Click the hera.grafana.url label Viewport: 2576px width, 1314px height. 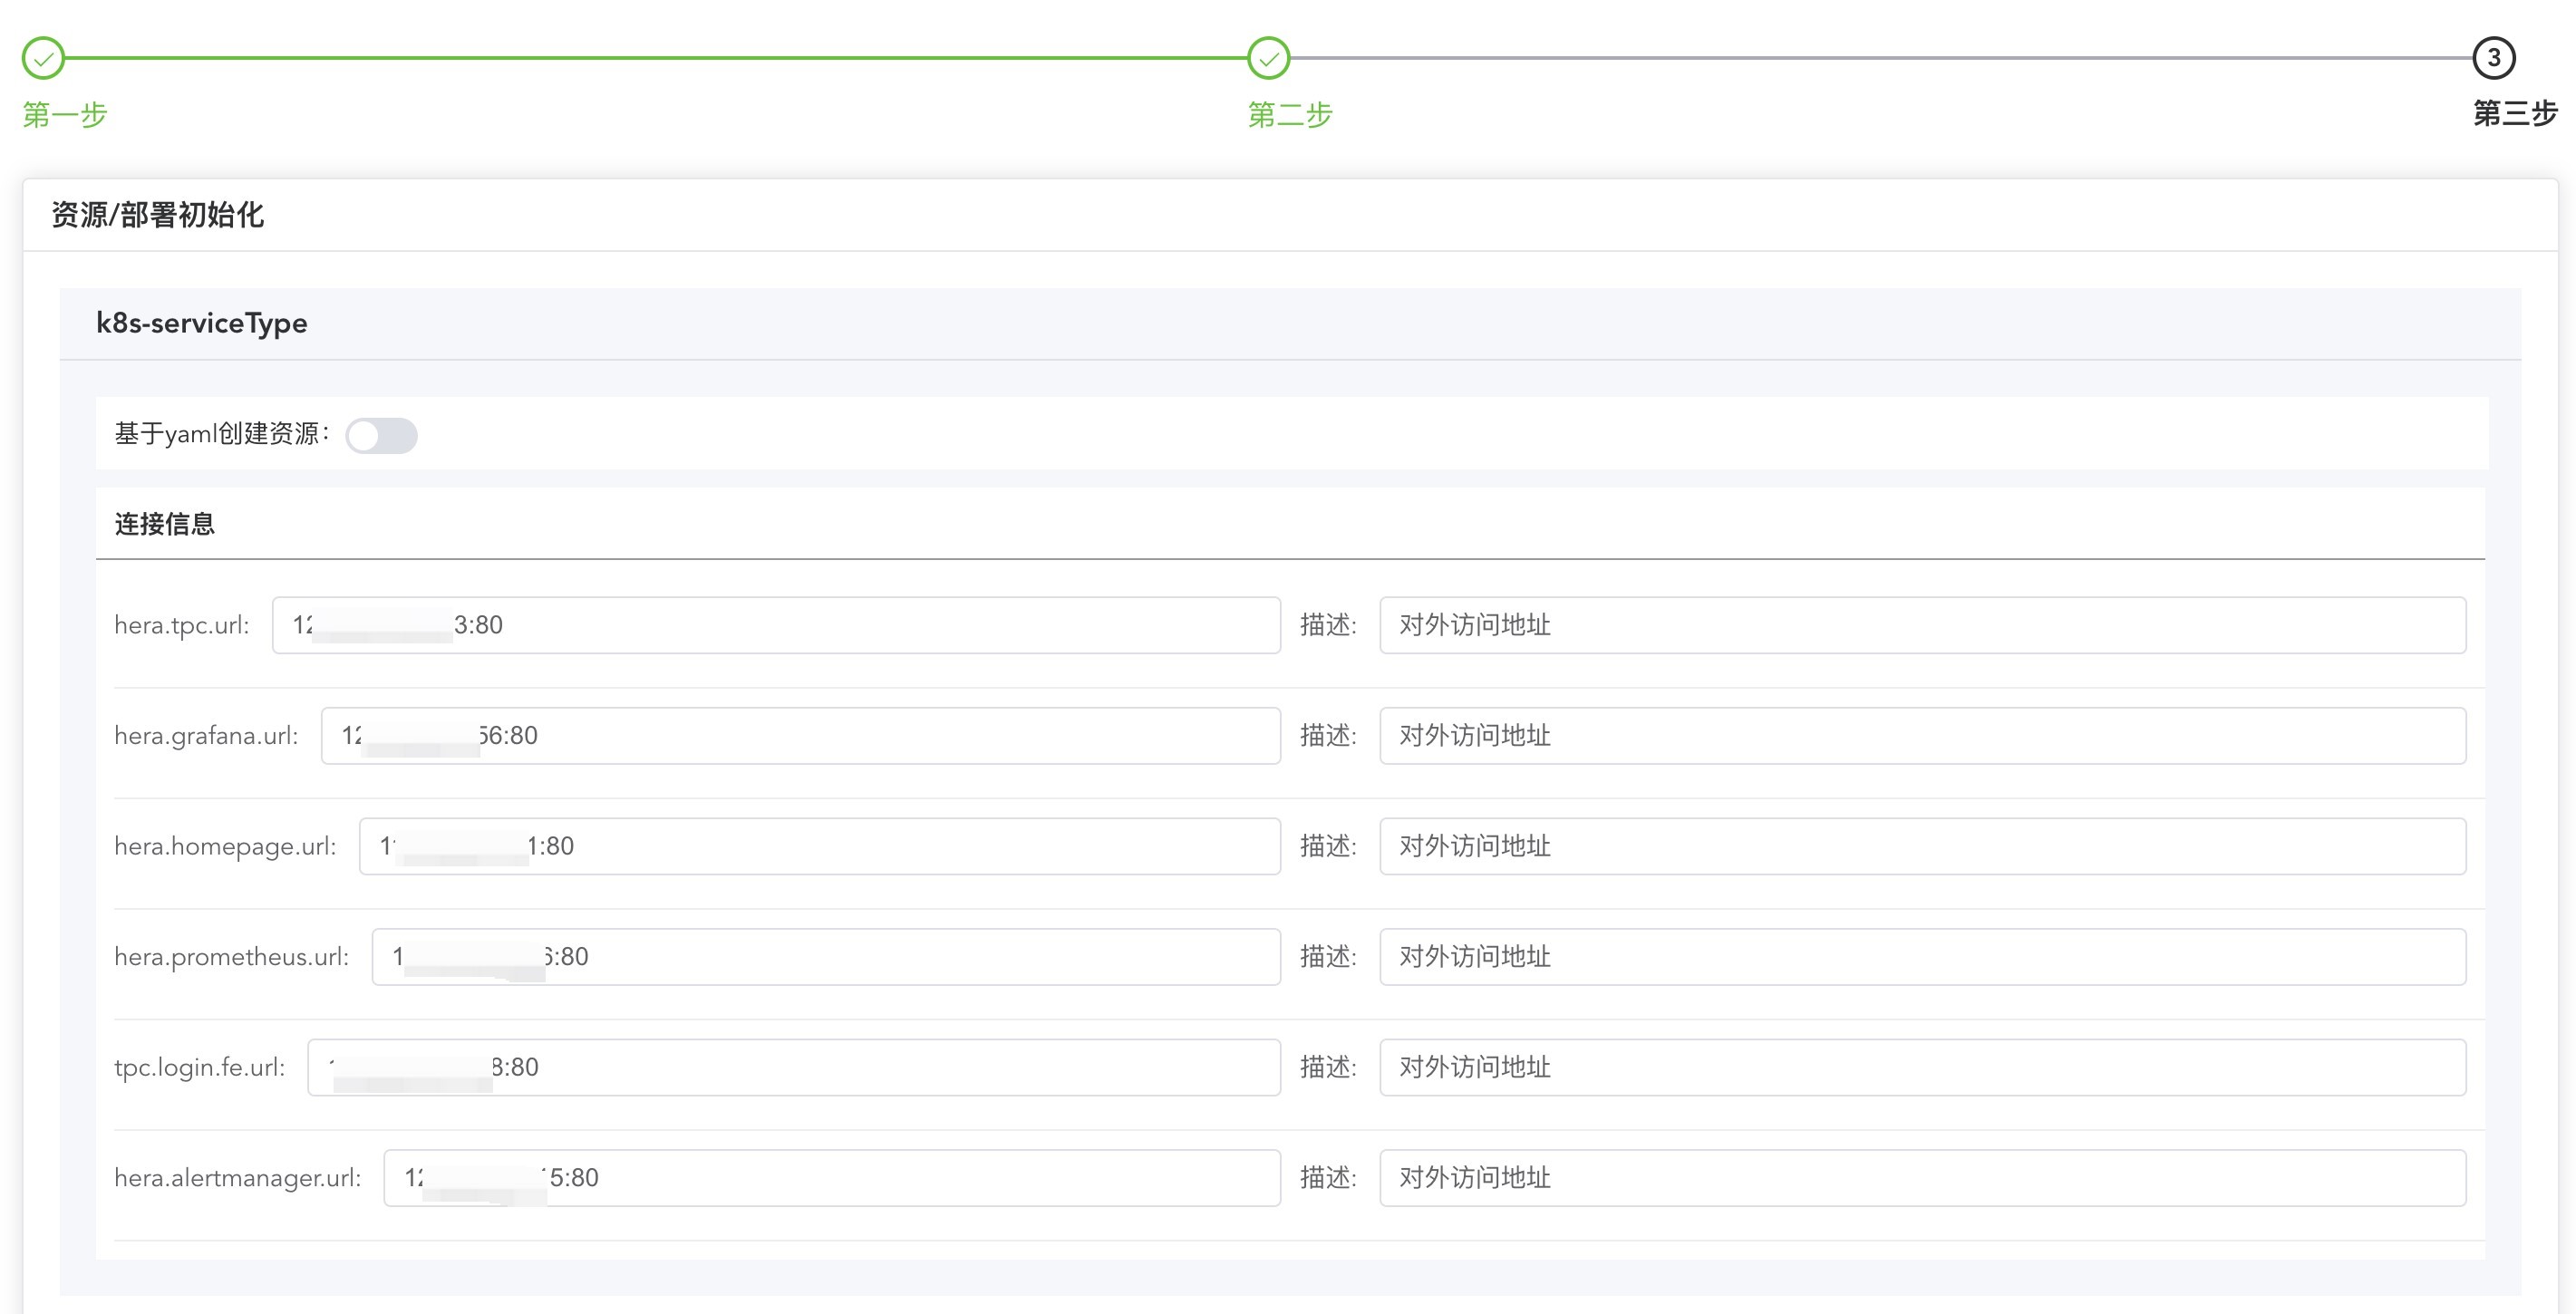point(206,736)
